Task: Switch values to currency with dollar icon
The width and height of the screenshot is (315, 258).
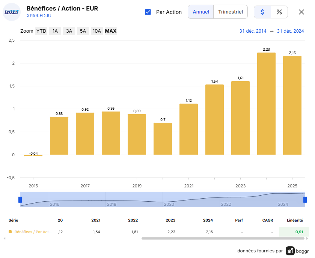Action: tap(262, 12)
